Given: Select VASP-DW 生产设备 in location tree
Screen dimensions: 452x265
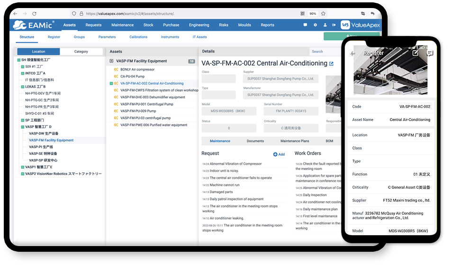Looking at the screenshot, I should point(44,133).
